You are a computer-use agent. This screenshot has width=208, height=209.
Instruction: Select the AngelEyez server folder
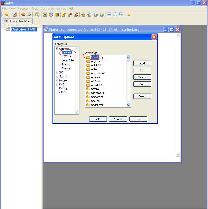[95, 105]
